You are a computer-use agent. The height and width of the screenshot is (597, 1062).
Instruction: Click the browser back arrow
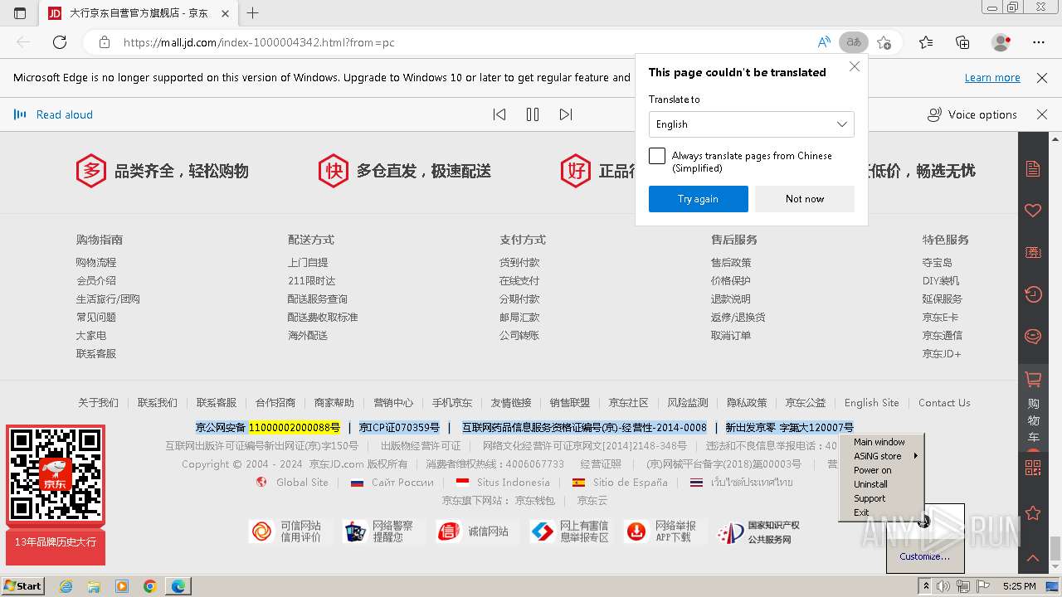point(23,42)
